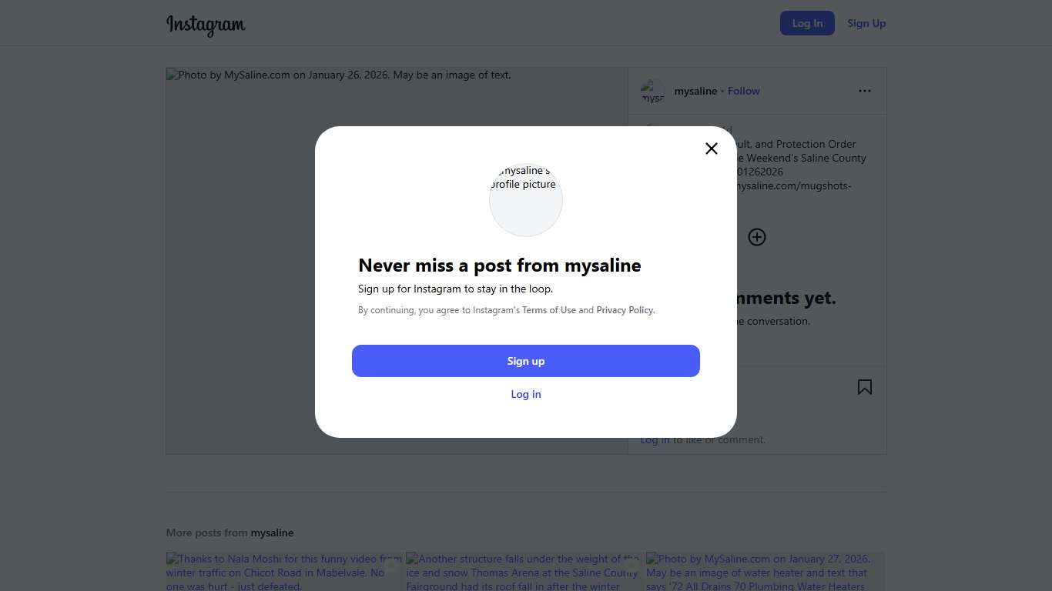Click the plus circle load comments icon
The width and height of the screenshot is (1052, 591).
click(757, 237)
